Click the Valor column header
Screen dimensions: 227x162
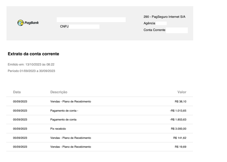point(182,92)
